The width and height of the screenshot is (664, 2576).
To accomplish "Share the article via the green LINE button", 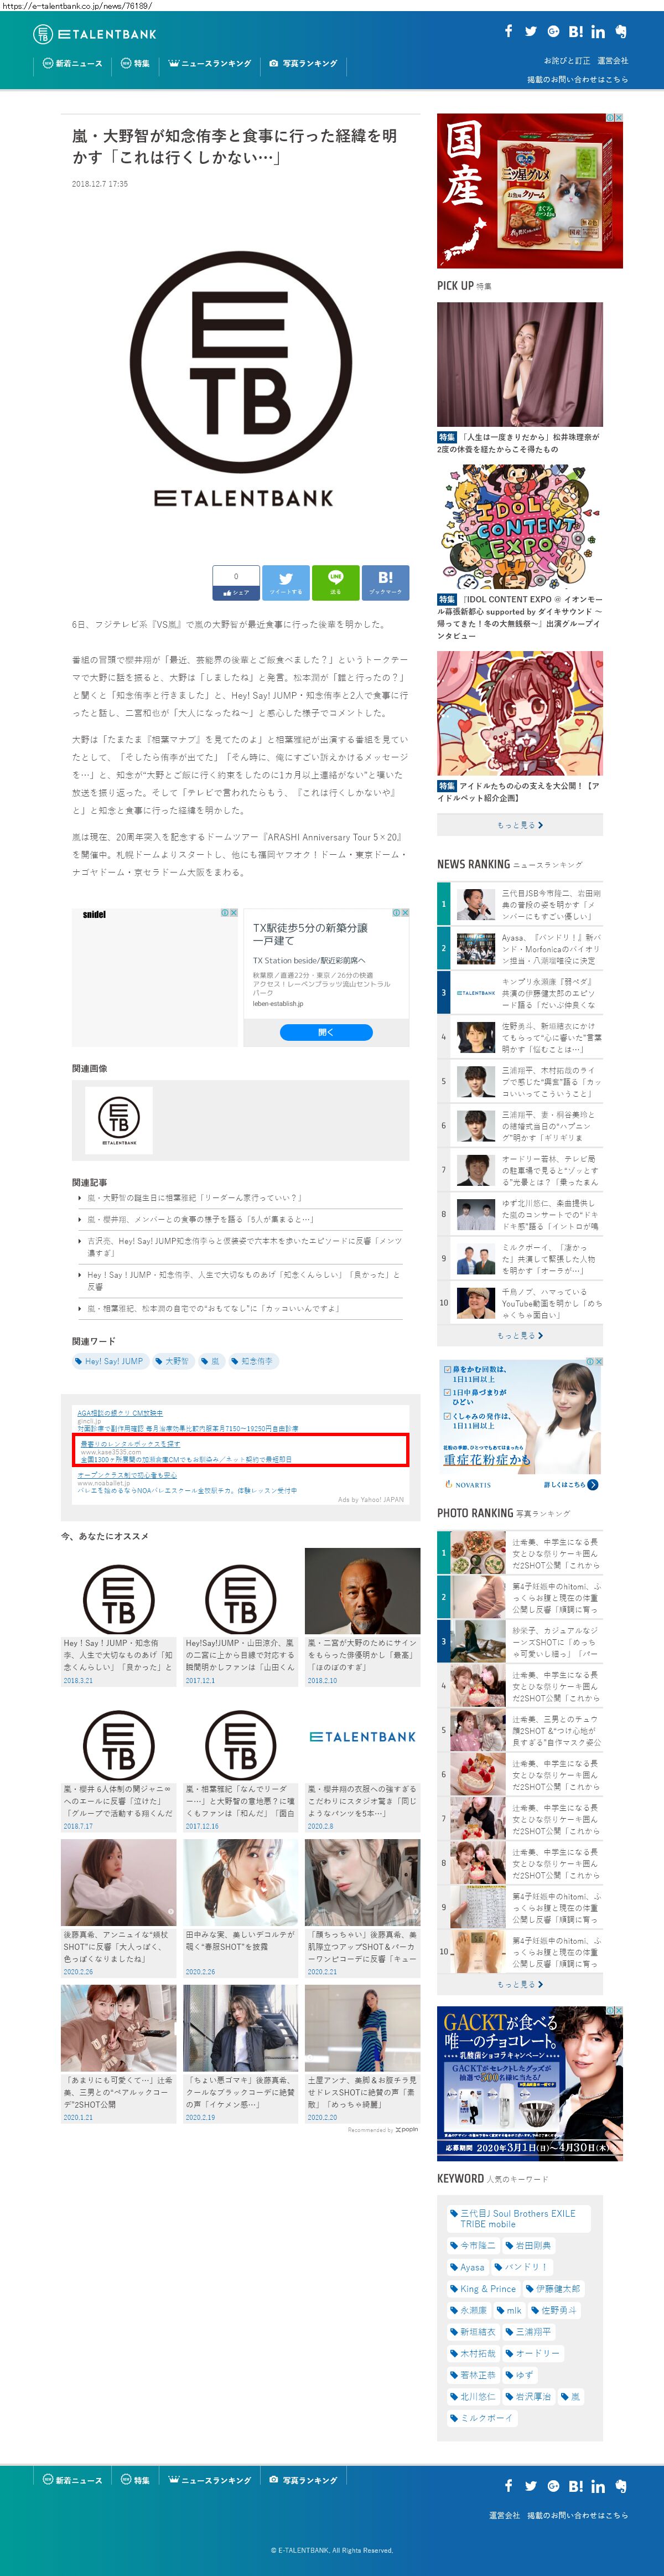I will click(x=335, y=582).
